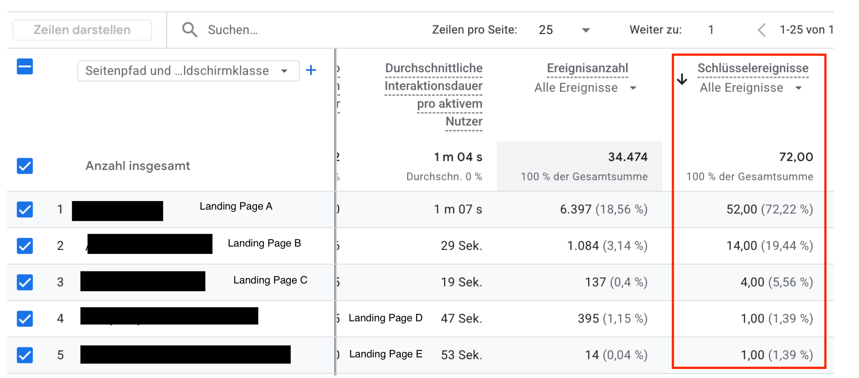Uncheck the row 3 Landing Page C checkbox
The image size is (859, 378).
tap(25, 282)
